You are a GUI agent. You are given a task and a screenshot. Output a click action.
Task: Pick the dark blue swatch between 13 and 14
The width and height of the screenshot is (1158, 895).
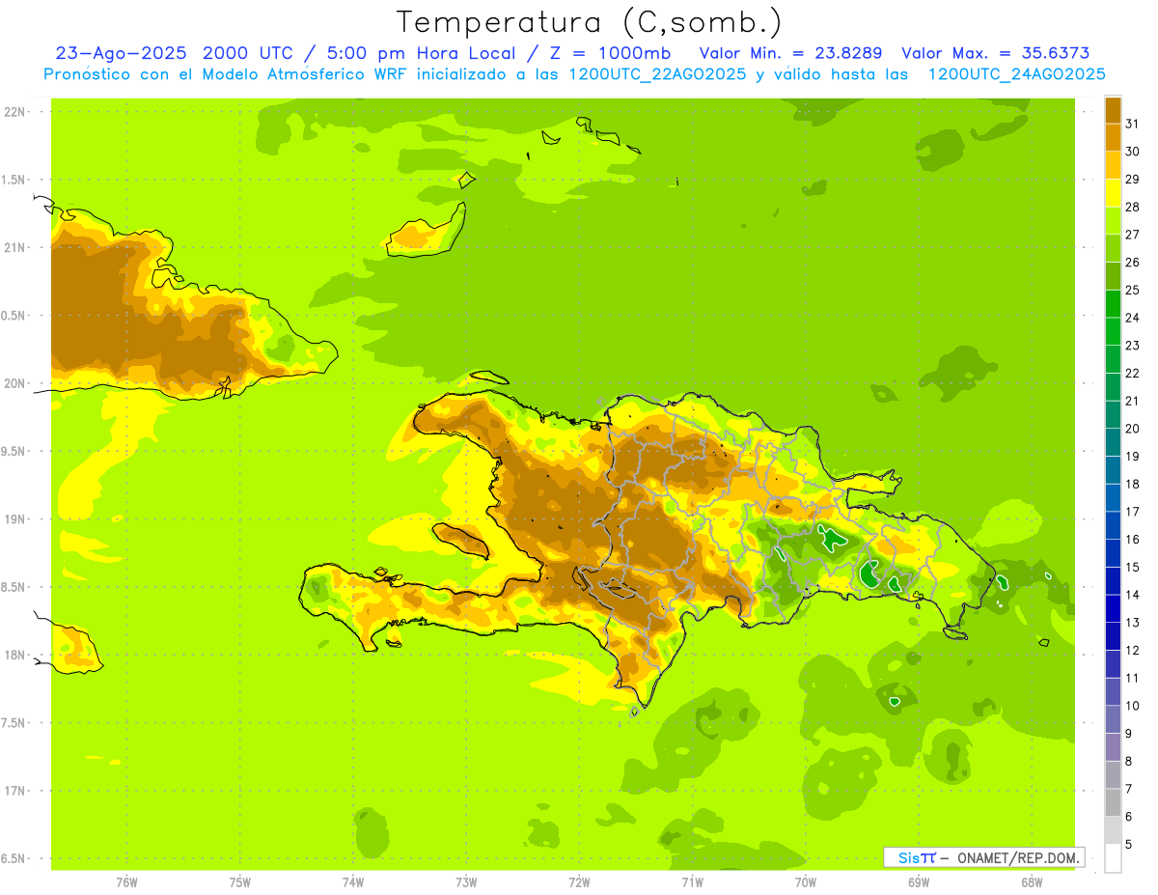coord(1113,609)
